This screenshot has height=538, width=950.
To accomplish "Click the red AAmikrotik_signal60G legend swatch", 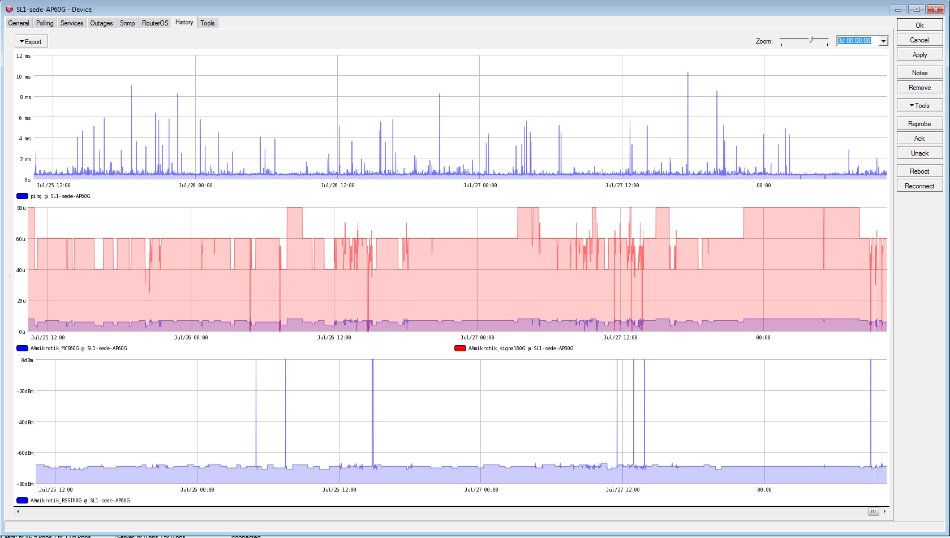I will click(x=460, y=348).
